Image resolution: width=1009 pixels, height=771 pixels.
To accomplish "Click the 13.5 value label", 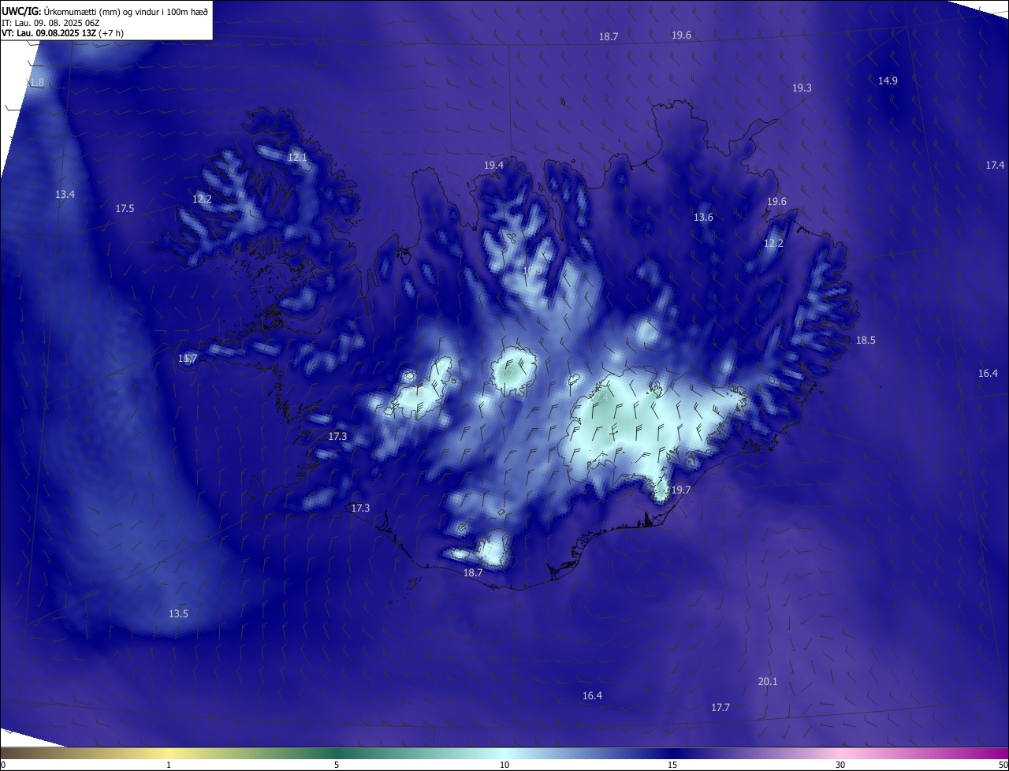I will tap(178, 613).
